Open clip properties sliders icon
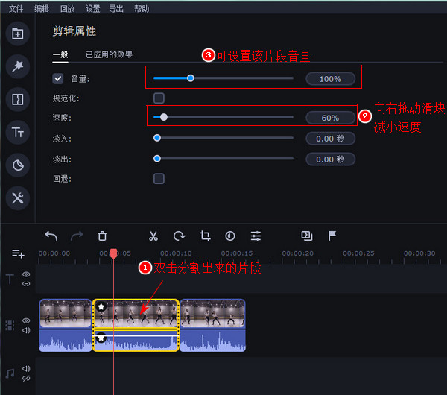 tap(256, 236)
